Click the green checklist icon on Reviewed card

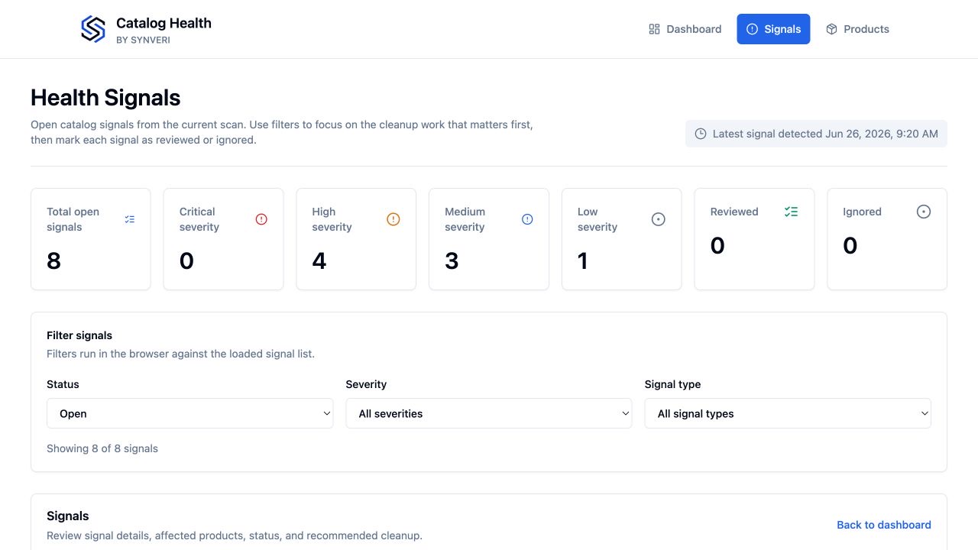[x=792, y=212]
